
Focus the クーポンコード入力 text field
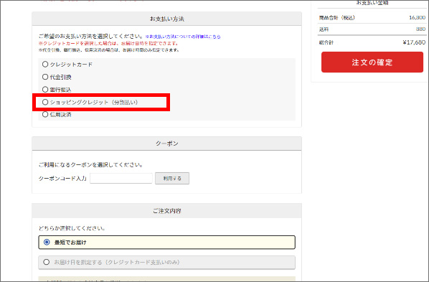point(121,178)
